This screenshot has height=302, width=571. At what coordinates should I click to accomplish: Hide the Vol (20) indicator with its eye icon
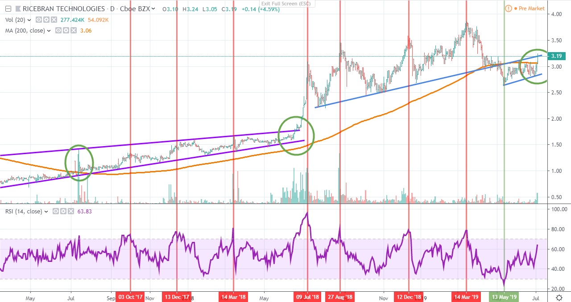tap(38, 20)
